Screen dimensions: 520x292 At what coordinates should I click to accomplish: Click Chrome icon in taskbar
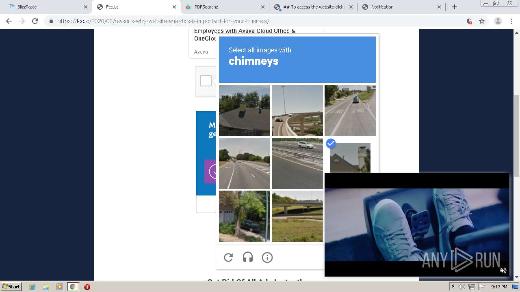pyautogui.click(x=72, y=287)
